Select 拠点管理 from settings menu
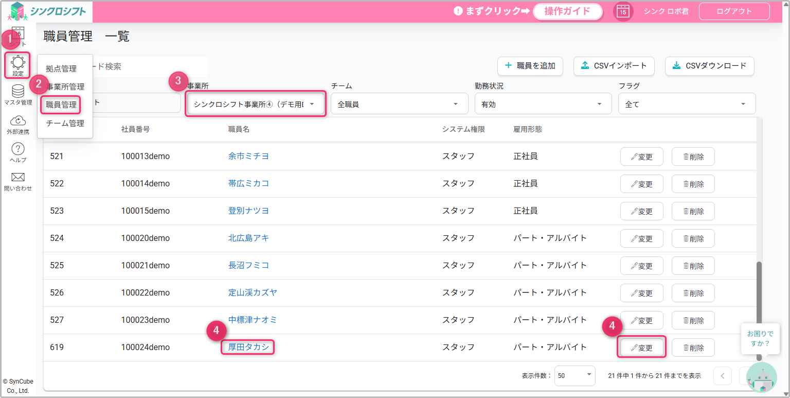This screenshot has width=790, height=398. click(61, 68)
